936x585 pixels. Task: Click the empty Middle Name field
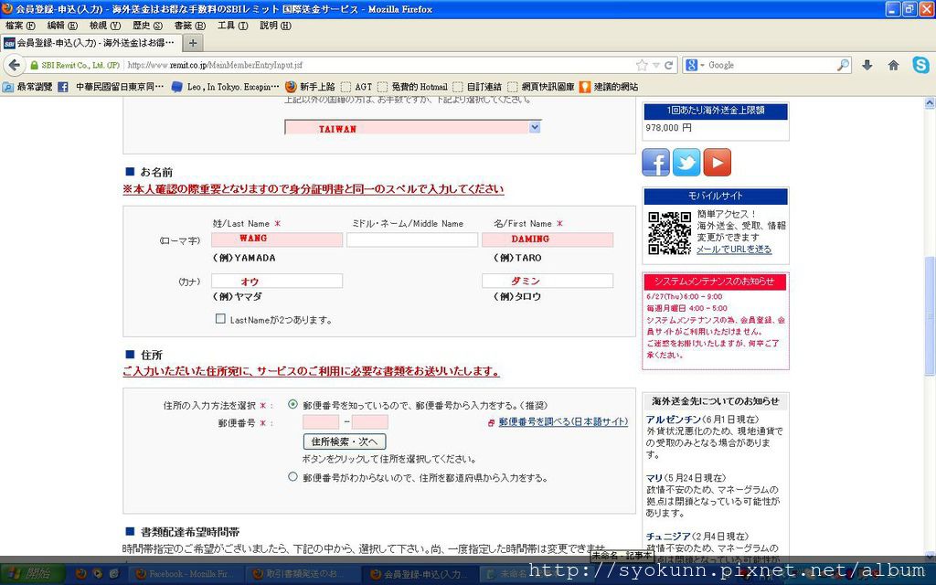412,239
